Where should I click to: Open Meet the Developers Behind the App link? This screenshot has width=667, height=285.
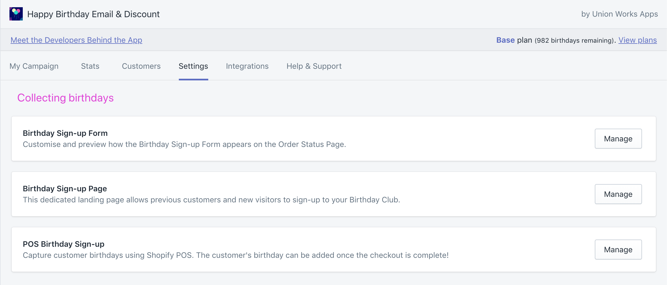click(x=76, y=40)
